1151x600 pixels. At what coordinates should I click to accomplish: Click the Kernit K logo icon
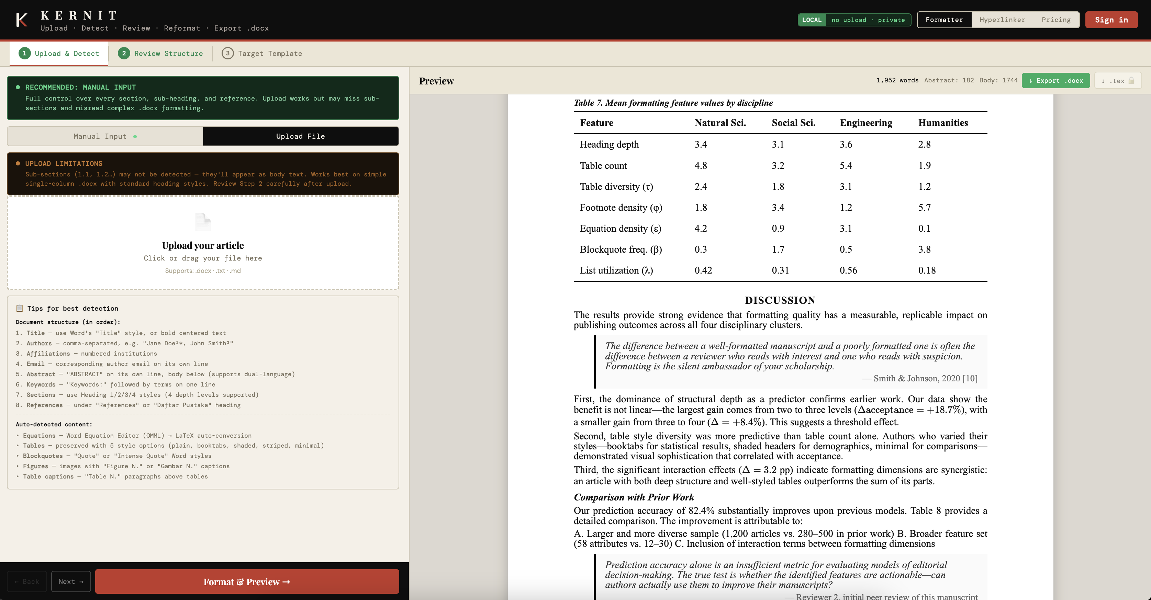[x=21, y=20]
